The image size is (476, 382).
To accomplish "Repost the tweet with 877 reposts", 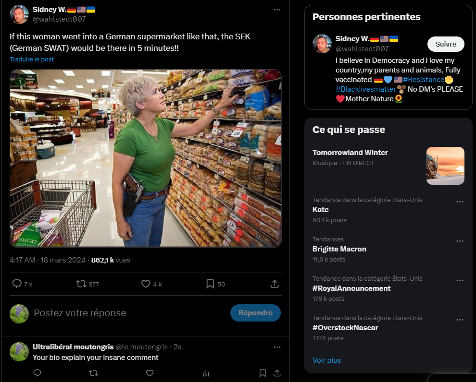I will click(81, 284).
